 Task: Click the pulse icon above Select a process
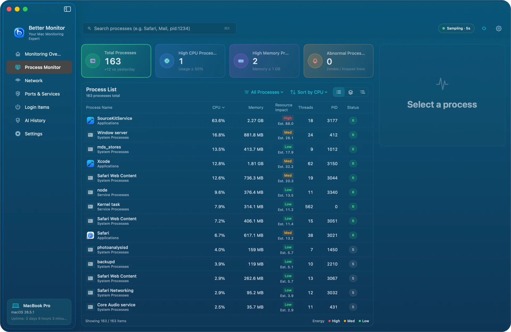[x=442, y=84]
